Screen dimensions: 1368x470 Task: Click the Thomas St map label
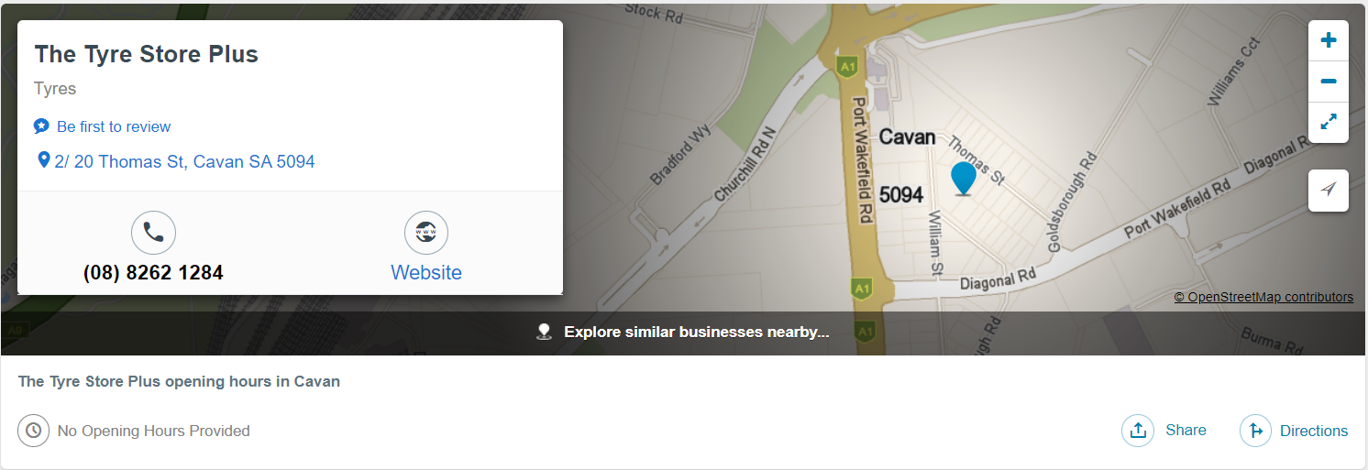tap(976, 160)
